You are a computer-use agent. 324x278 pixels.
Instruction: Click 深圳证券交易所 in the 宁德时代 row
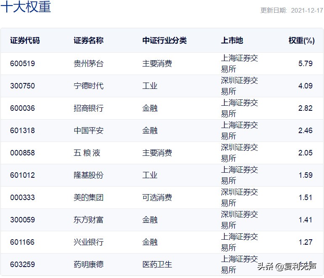point(239,86)
